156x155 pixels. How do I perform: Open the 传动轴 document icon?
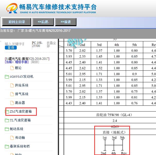pos(12,138)
